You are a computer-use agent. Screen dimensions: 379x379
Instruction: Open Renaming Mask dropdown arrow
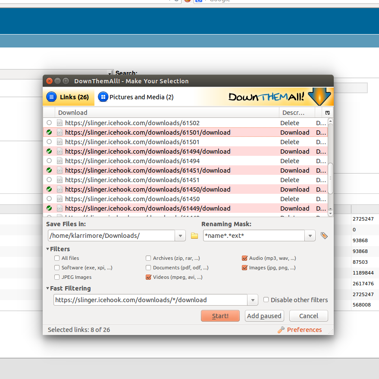click(x=310, y=236)
